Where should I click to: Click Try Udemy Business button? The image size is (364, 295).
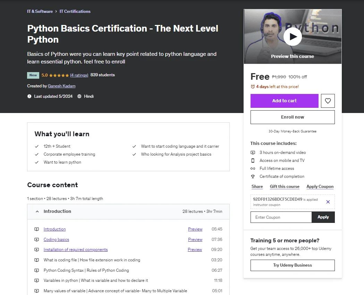pos(293,265)
